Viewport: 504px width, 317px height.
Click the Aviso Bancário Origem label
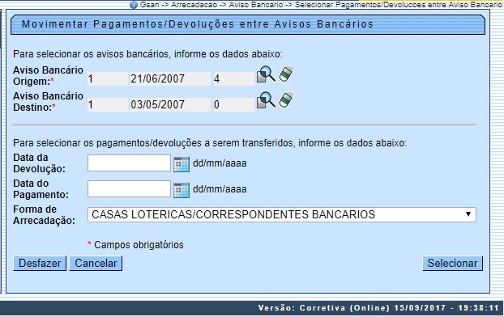pyautogui.click(x=49, y=76)
